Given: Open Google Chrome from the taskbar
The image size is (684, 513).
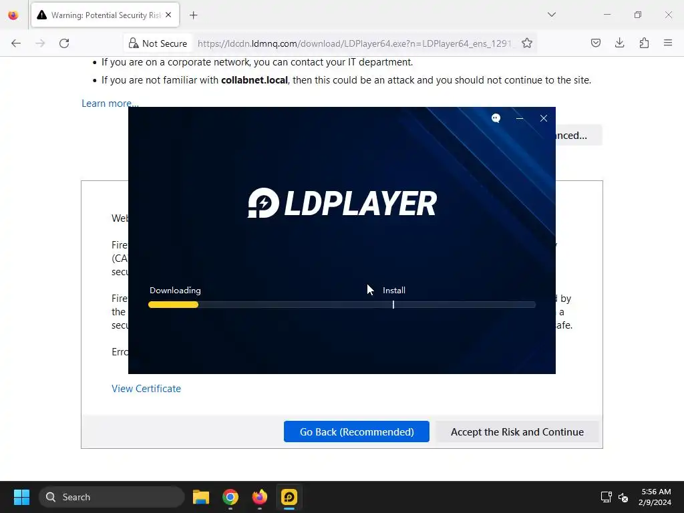Looking at the screenshot, I should 230,497.
